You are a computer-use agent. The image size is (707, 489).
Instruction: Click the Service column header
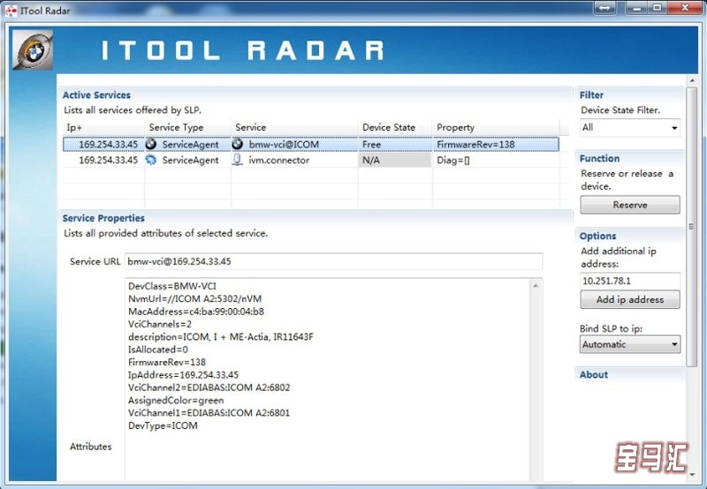294,127
